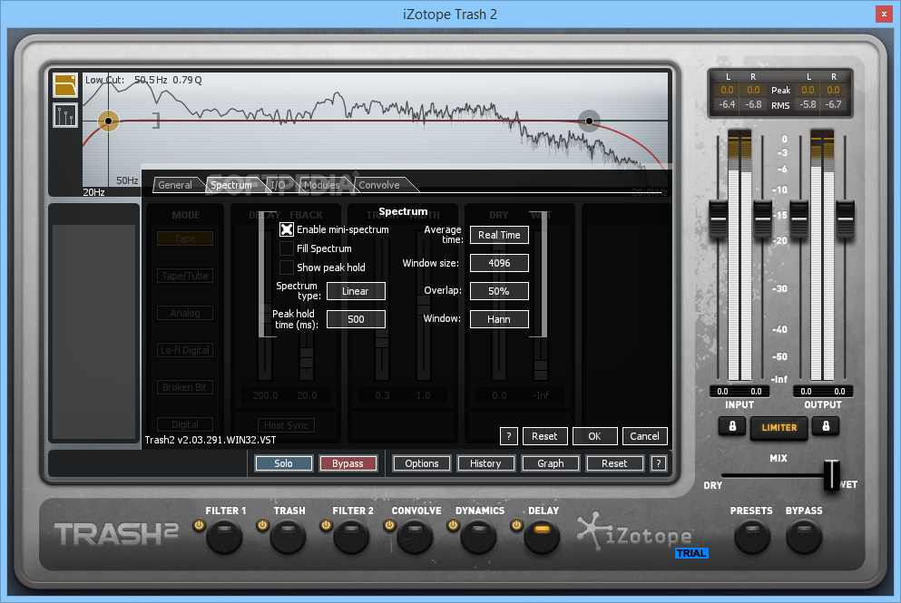Click the output right gain fader
Screen dimensions: 901x603
(845, 219)
